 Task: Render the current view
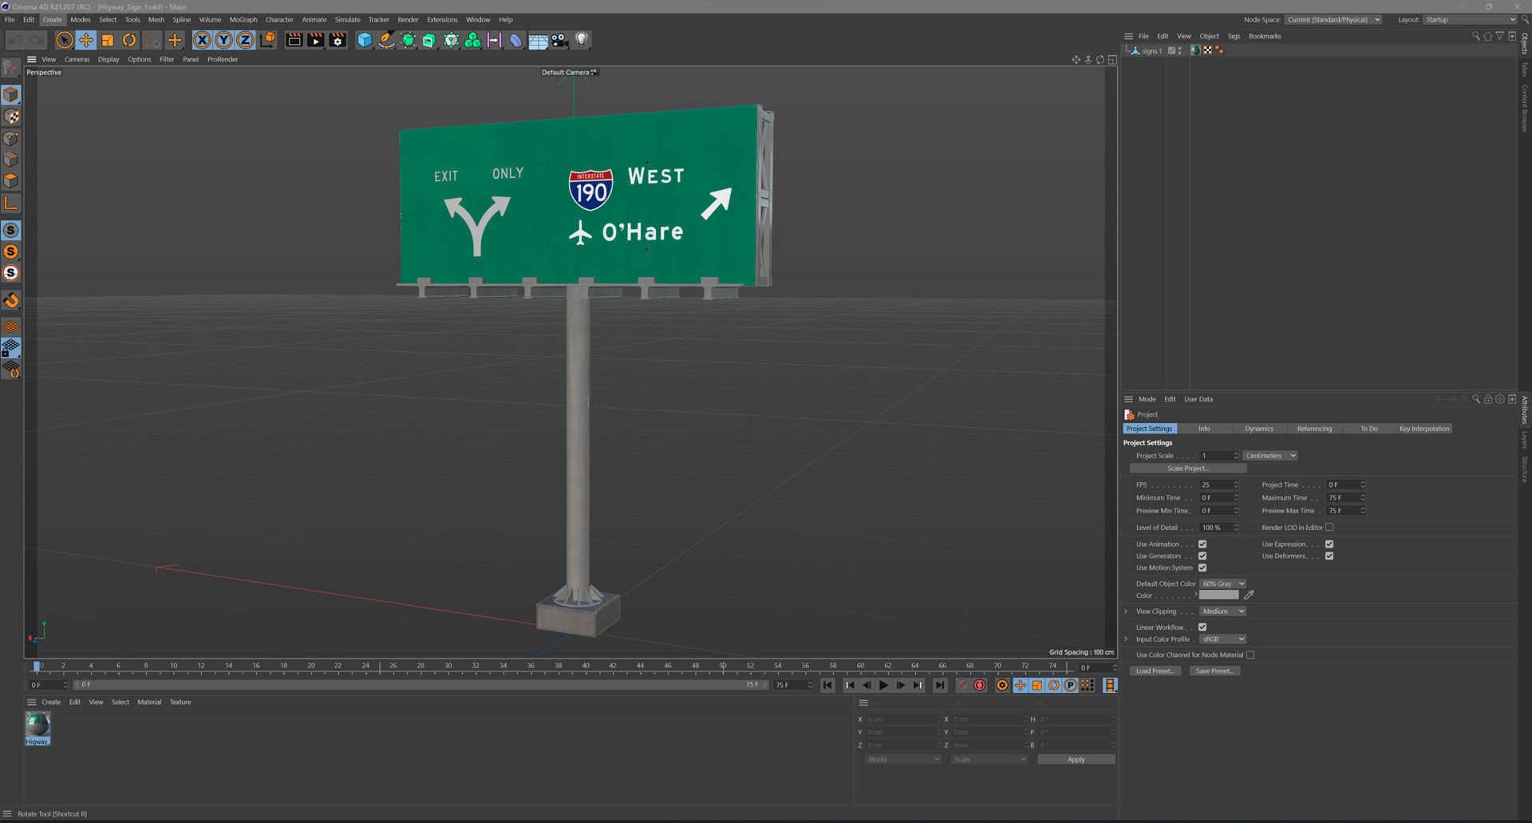tap(294, 40)
